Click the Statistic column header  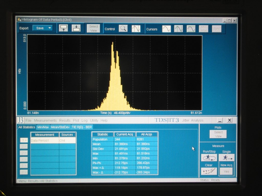[103, 134]
